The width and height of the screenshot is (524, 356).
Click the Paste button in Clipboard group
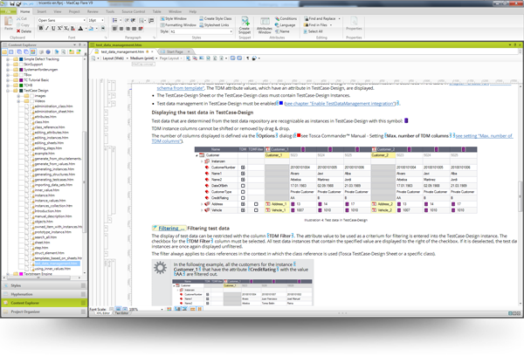[x=9, y=24]
